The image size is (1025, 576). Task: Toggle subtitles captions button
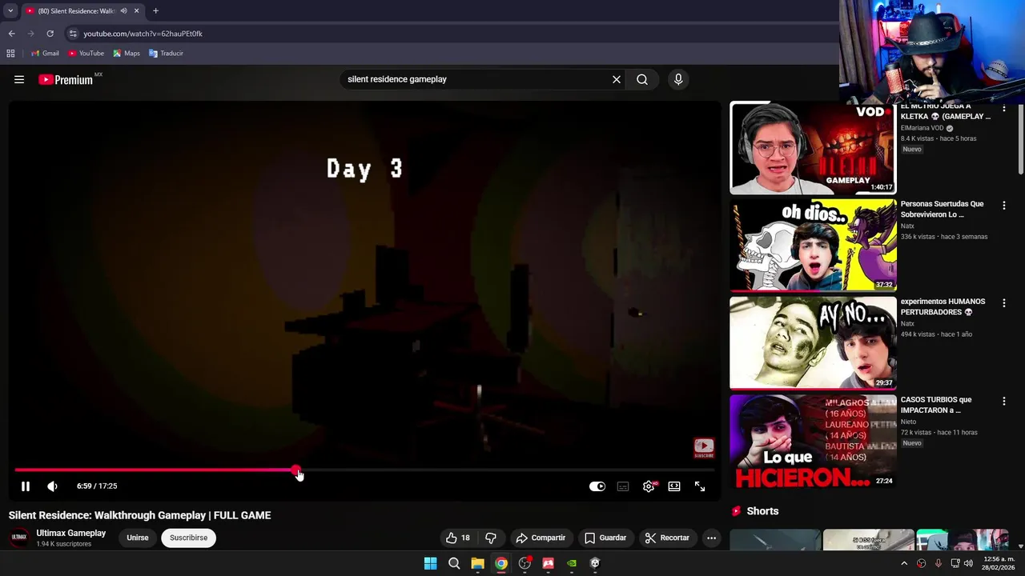(x=623, y=486)
